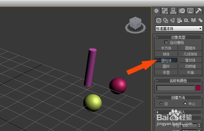Click the 四棱锥 button
Viewport: 204px width, 131px height.
coord(191,66)
